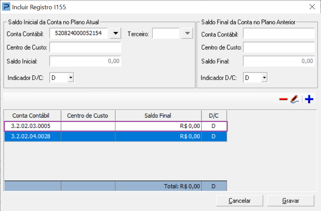Click Conta Contábil field in Plano Anterior
Screen dimensions: 321x211
(x=279, y=34)
